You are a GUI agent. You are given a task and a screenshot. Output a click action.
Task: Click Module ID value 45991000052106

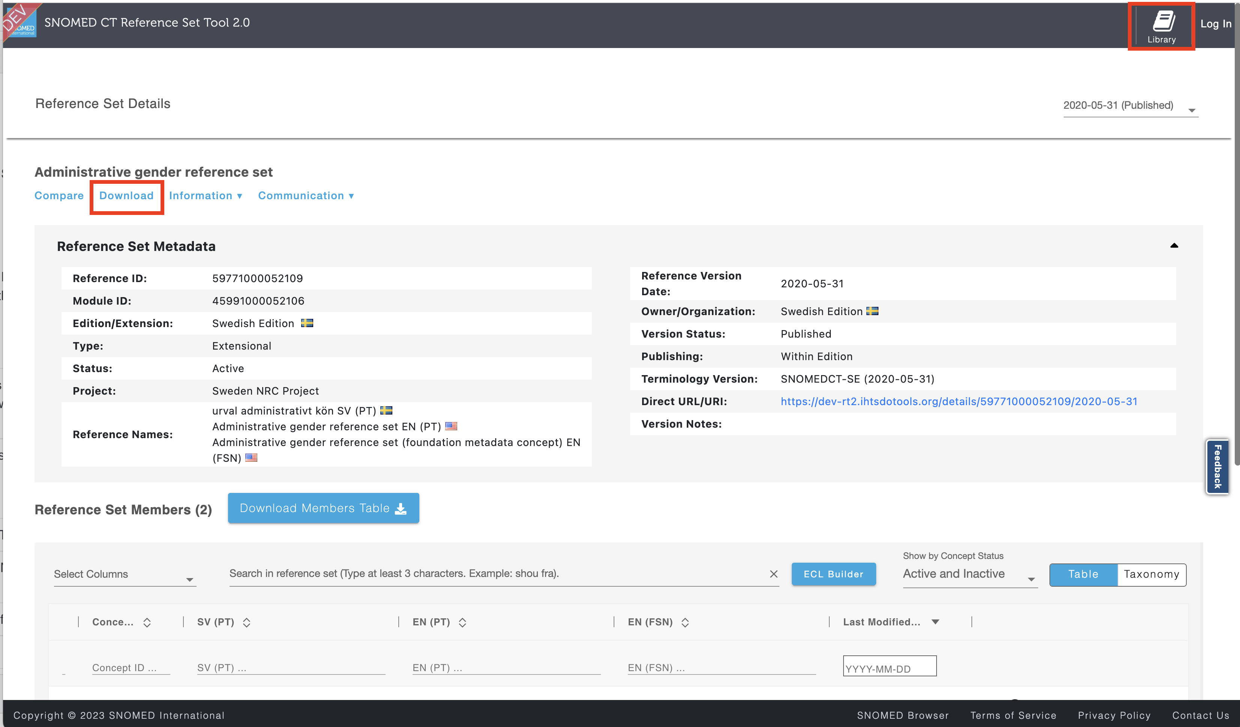tap(258, 301)
